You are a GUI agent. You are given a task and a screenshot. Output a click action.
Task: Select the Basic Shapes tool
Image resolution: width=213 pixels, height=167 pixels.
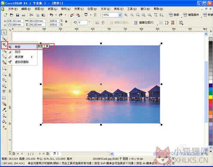pyautogui.click(x=4, y=86)
